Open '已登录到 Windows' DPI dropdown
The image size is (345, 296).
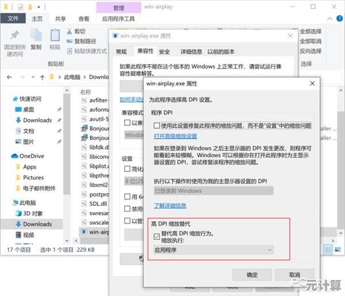[x=213, y=190]
